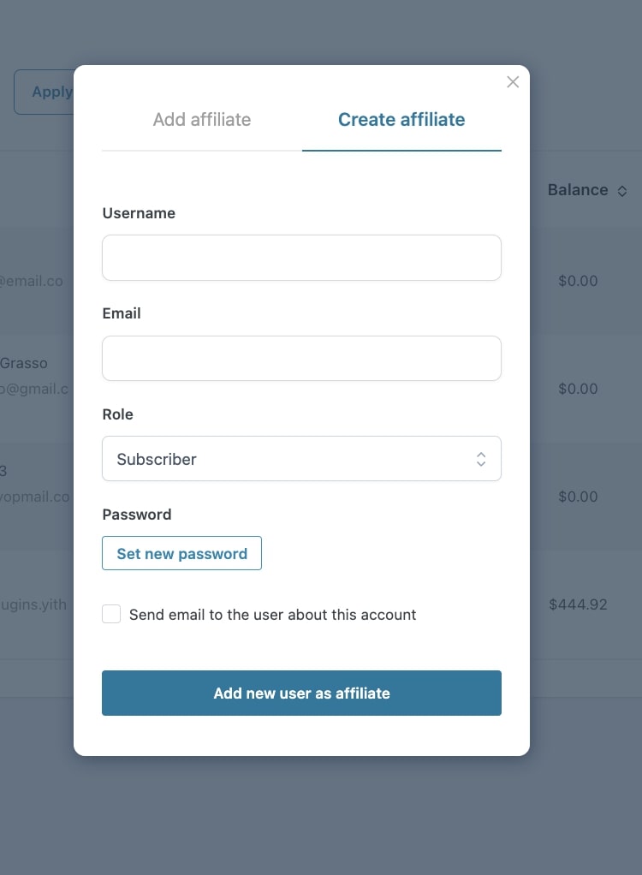Submit with Add new user as affiliate

point(302,693)
